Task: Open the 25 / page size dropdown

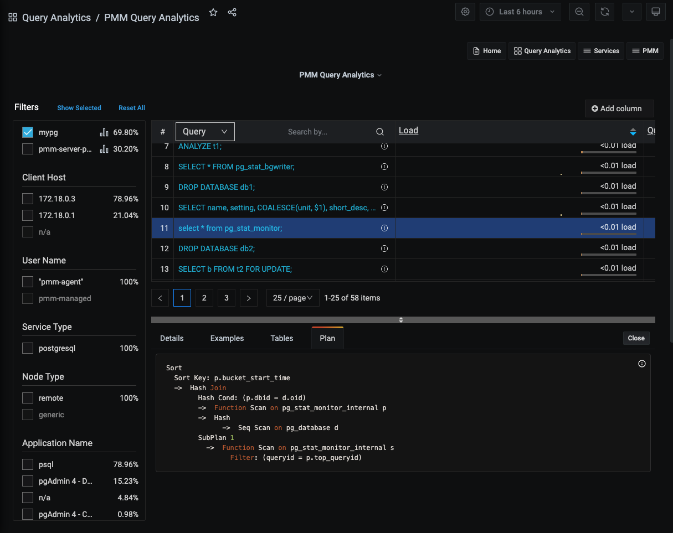Action: 292,298
